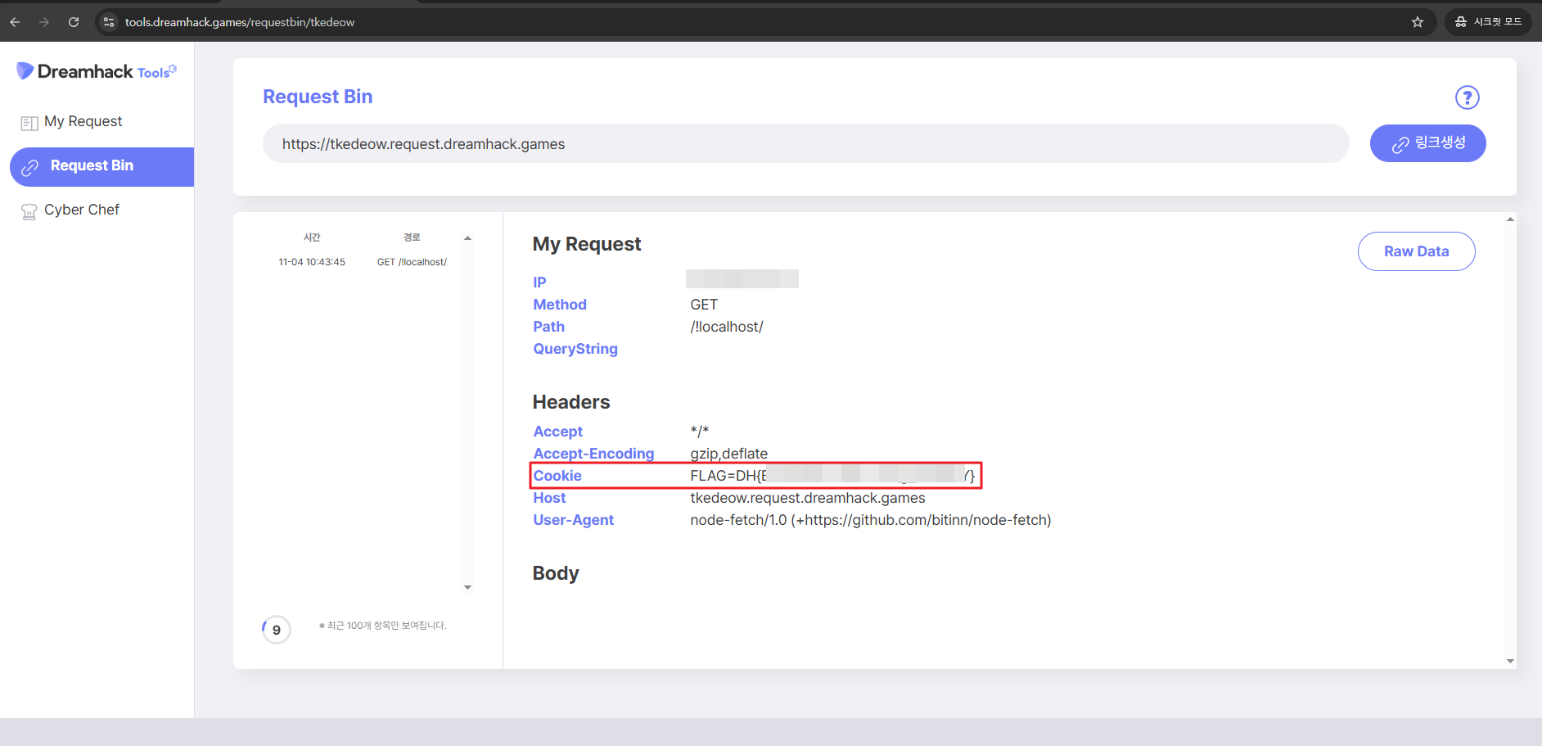
Task: Click the request count 9 indicator
Action: click(277, 630)
